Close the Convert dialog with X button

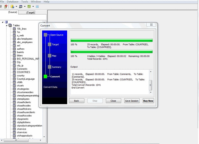(151, 25)
